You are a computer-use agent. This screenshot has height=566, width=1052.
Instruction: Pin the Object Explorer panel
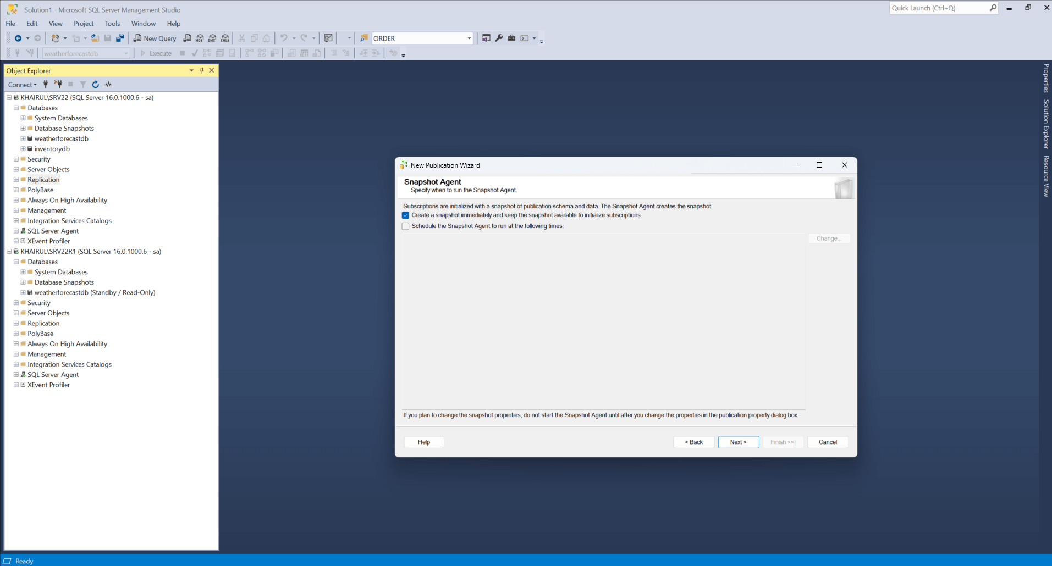202,70
